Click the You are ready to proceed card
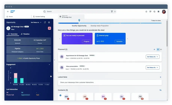Image resolution: width=172 pixels, height=105 pixels. pos(77,39)
